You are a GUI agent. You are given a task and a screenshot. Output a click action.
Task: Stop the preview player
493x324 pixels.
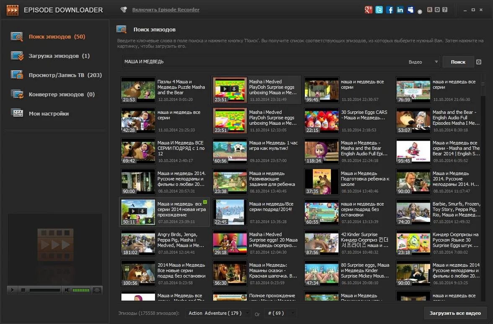(x=23, y=290)
